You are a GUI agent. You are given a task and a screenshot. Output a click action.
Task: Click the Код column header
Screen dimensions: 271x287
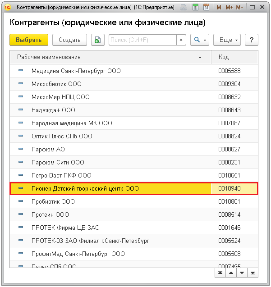235,57
